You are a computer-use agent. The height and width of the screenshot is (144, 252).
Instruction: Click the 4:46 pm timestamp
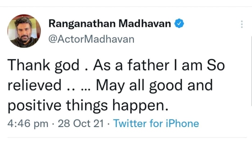point(28,123)
